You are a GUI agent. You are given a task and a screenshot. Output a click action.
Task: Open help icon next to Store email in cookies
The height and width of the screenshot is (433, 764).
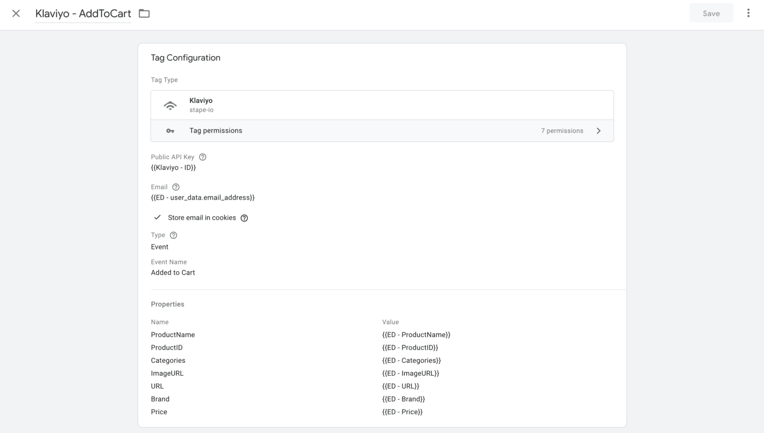(x=244, y=218)
